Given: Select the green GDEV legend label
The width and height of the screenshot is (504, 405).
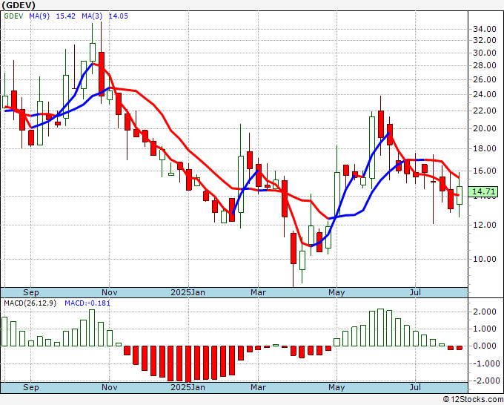Looking at the screenshot, I should tap(13, 16).
